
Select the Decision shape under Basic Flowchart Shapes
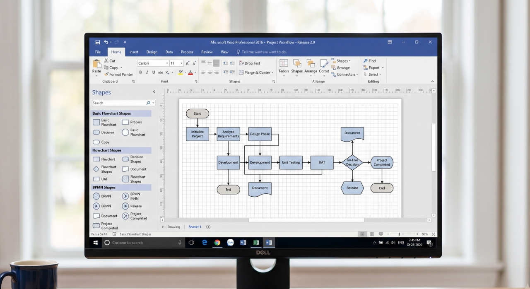click(104, 132)
